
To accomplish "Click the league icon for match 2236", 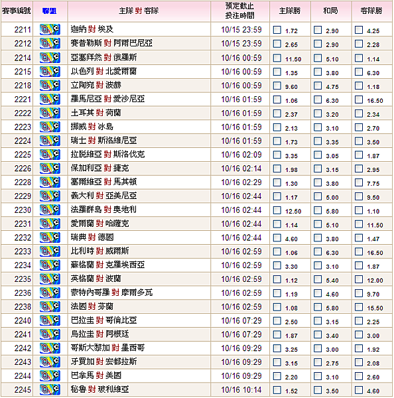I will tap(50, 293).
